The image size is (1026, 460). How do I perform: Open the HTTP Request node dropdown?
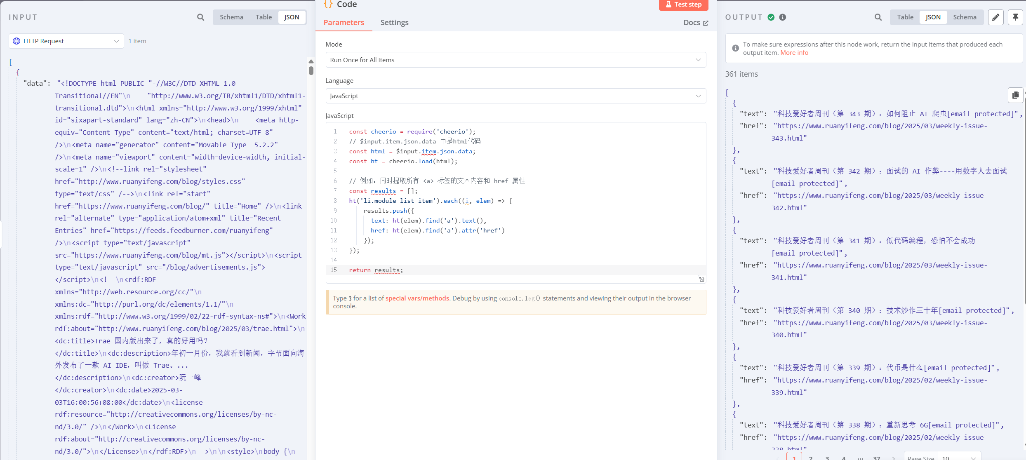66,41
